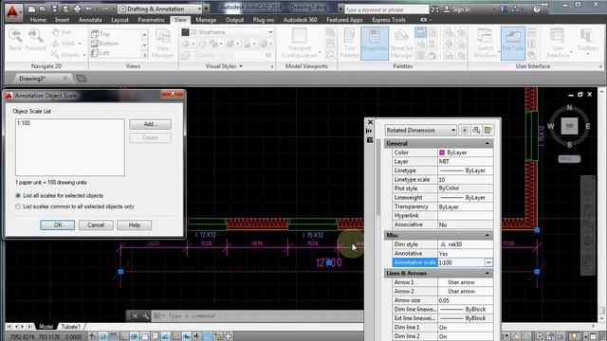Click the Add... button for object scales
Viewport: 607px width, 341px height.
coord(150,124)
